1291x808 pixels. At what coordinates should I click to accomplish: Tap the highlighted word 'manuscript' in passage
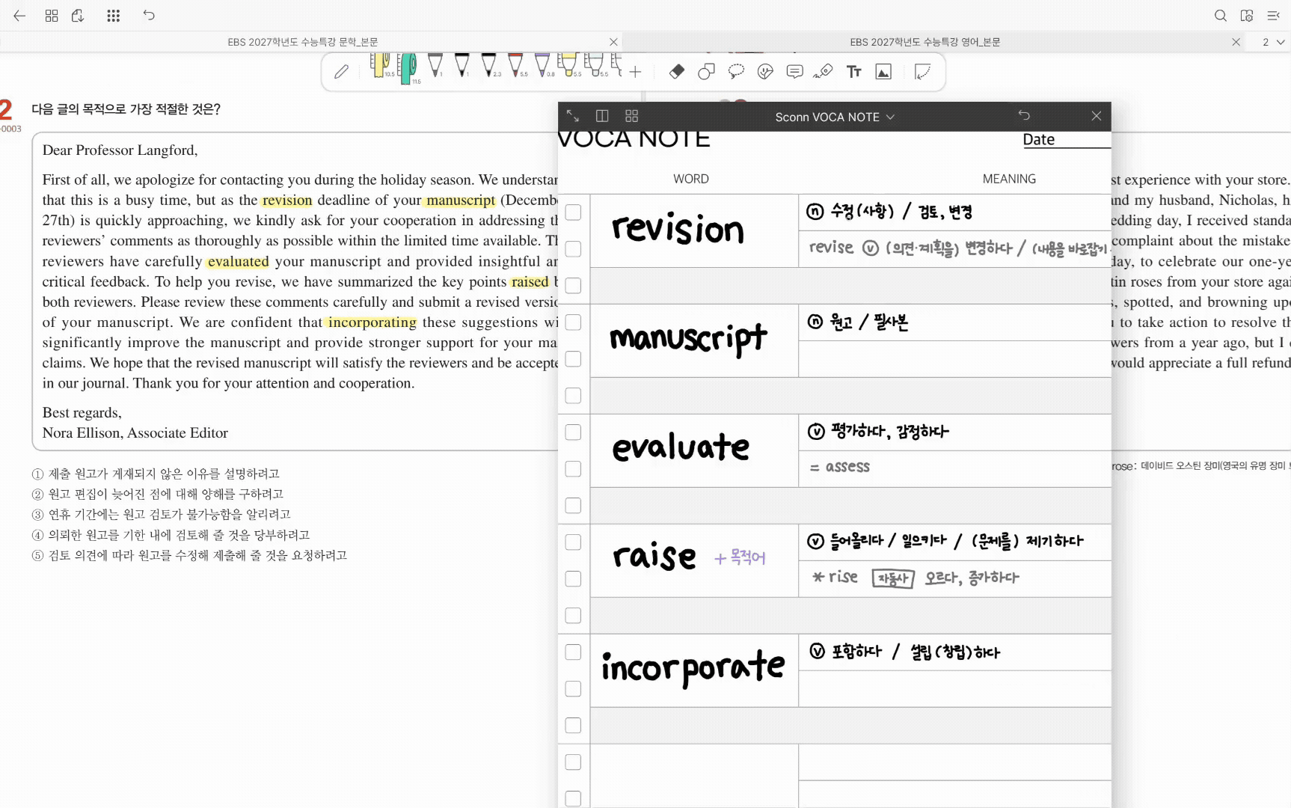coord(461,201)
